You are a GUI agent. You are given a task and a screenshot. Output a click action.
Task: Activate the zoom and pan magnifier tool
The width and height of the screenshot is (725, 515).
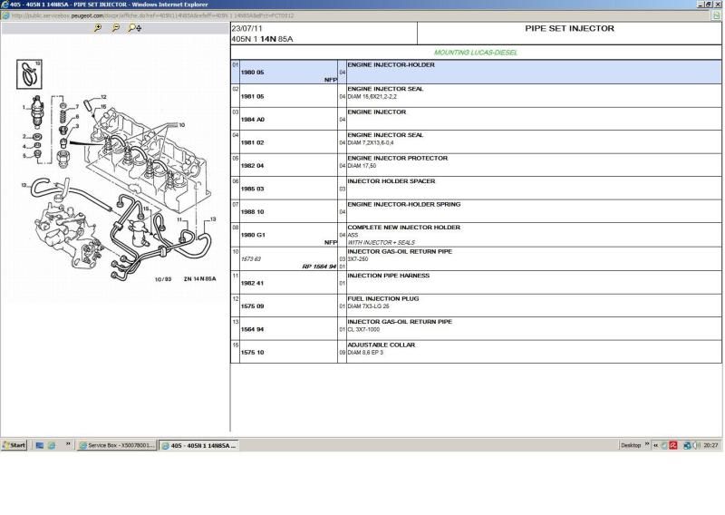click(134, 28)
